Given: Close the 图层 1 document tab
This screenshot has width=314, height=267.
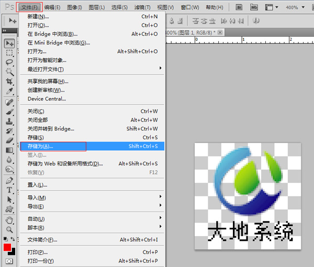Looking at the screenshot, I should [220, 32].
